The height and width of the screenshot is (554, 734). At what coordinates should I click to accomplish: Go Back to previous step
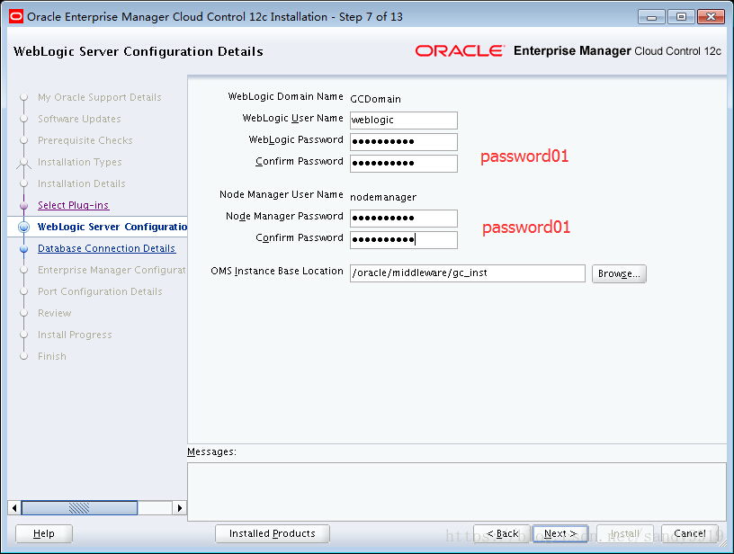[502, 533]
